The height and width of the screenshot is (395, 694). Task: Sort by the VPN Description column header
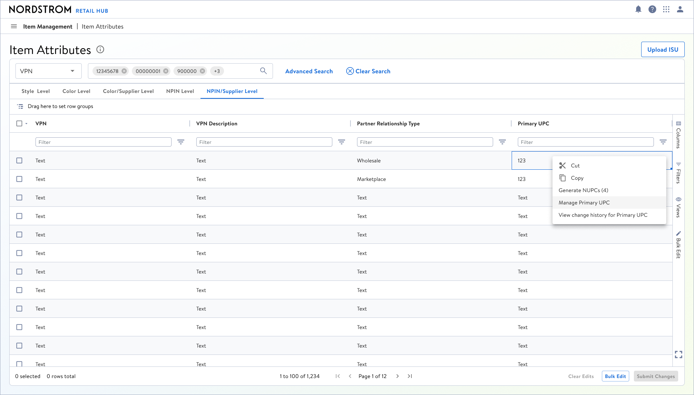217,123
